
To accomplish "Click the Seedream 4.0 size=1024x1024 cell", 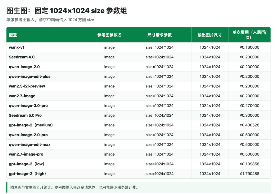I will pos(160,57).
